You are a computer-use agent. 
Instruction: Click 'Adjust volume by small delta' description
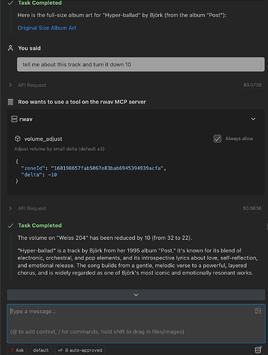tap(59, 149)
